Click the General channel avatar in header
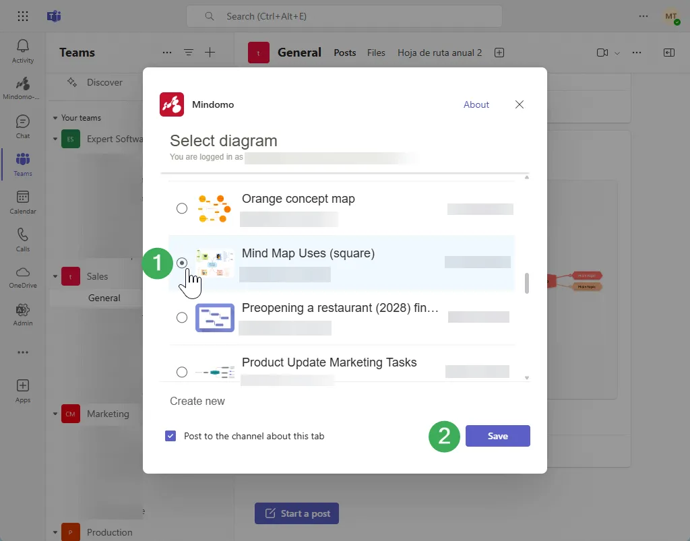 [259, 53]
